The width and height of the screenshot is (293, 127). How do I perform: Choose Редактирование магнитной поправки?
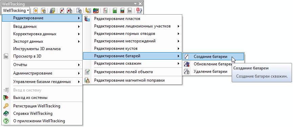click(x=132, y=80)
